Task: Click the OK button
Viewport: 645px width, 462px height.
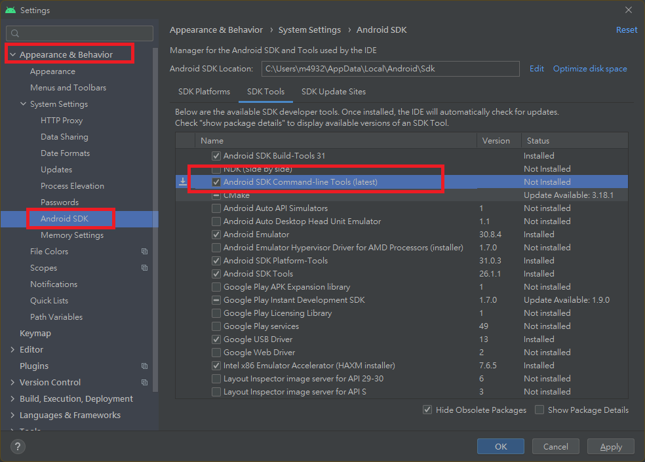Action: 501,446
